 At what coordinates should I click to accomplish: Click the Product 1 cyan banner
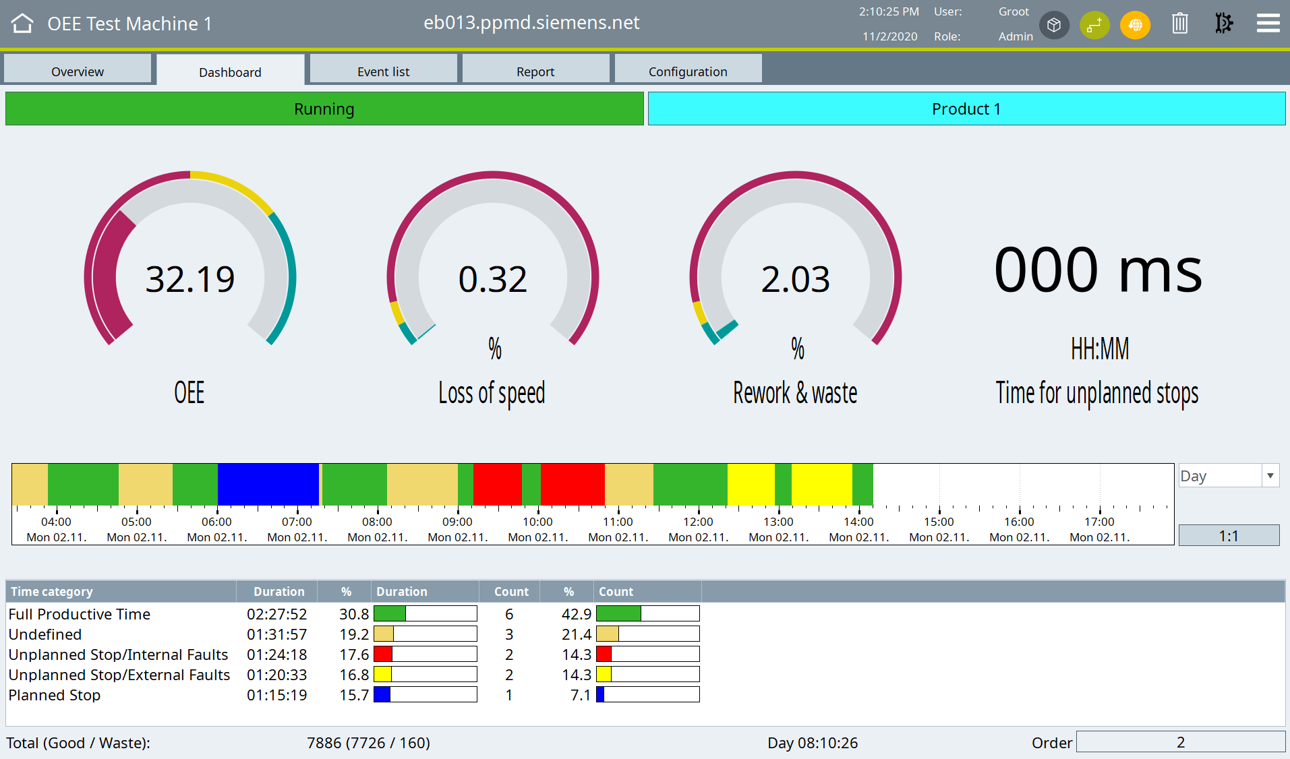point(966,109)
